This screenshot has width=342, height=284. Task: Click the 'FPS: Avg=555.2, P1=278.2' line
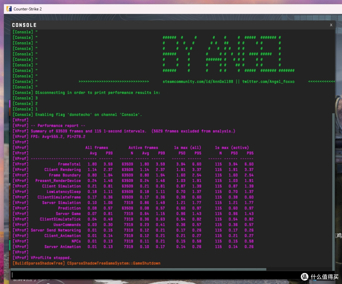[x=58, y=137]
